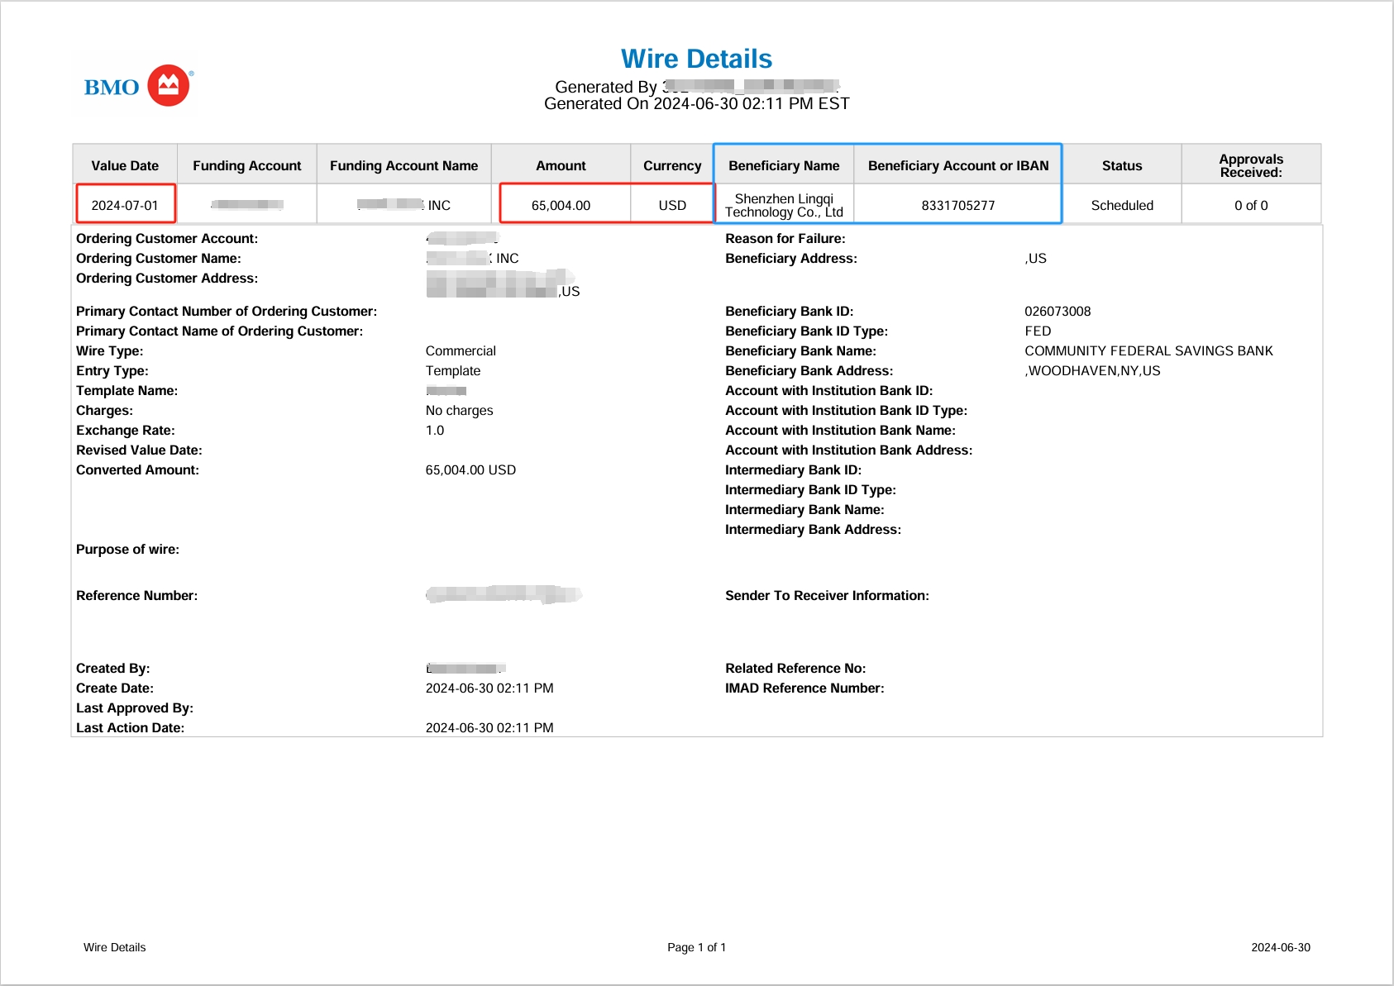Click the Scheduled status cell
This screenshot has height=986, width=1394.
[1122, 205]
